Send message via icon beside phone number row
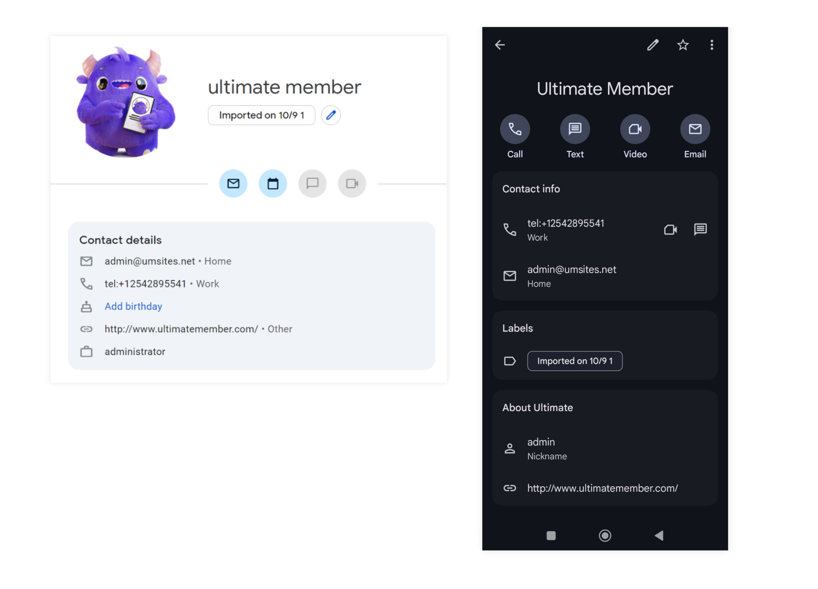This screenshot has height=589, width=818. point(700,229)
